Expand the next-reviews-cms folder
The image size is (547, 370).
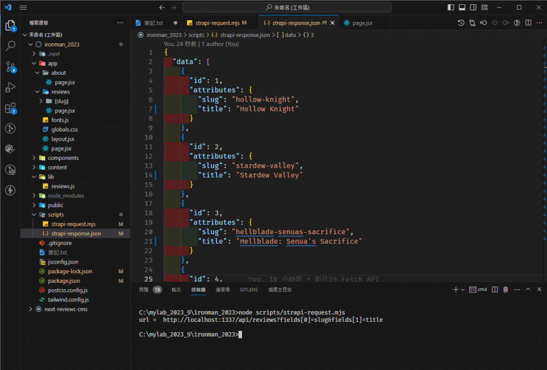[x=30, y=309]
